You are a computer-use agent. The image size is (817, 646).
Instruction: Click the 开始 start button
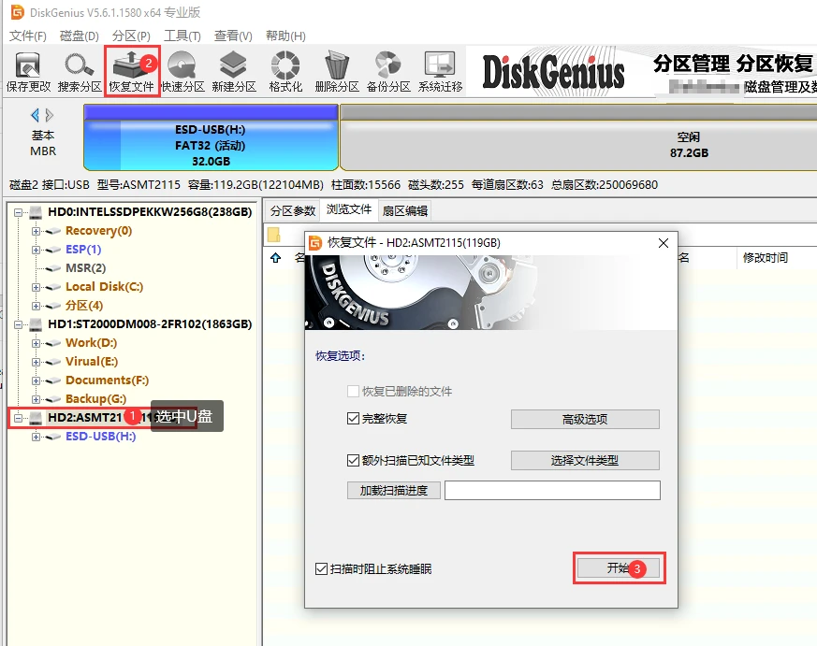pos(619,567)
